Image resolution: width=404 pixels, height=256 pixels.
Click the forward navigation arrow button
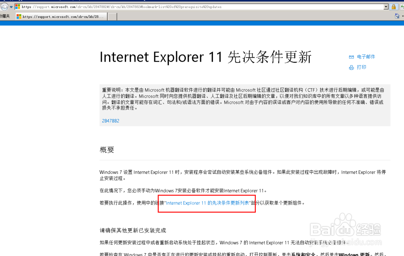(4, 7)
